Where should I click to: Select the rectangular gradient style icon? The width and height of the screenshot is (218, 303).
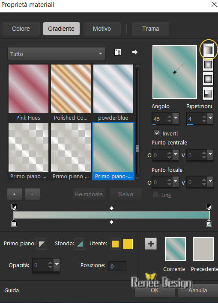pyautogui.click(x=208, y=65)
